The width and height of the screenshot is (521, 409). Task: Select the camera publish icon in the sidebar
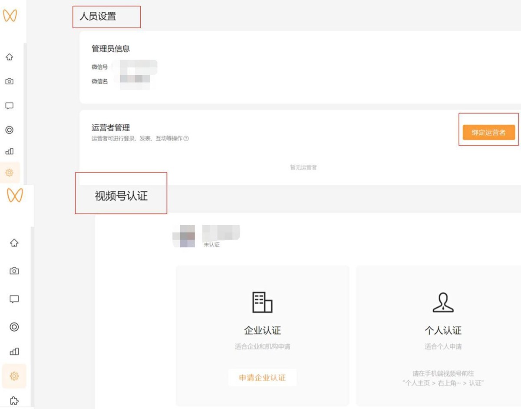[9, 81]
